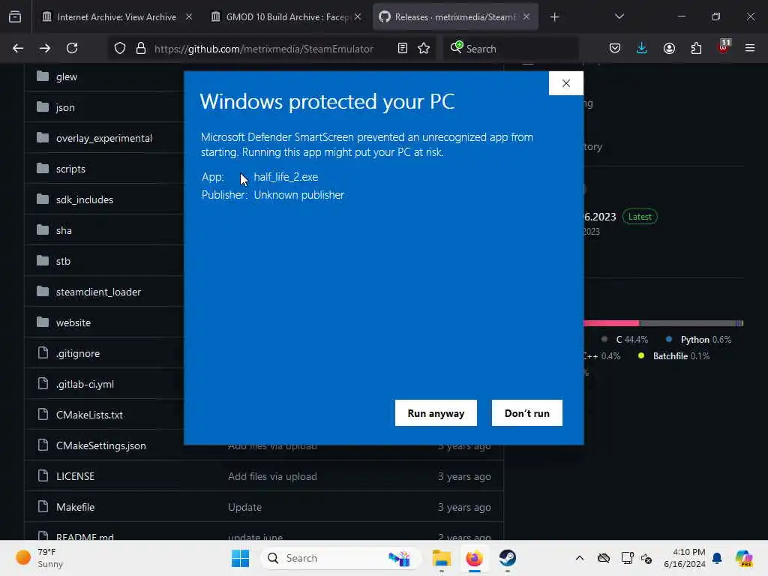Open Steam from taskbar

508,558
